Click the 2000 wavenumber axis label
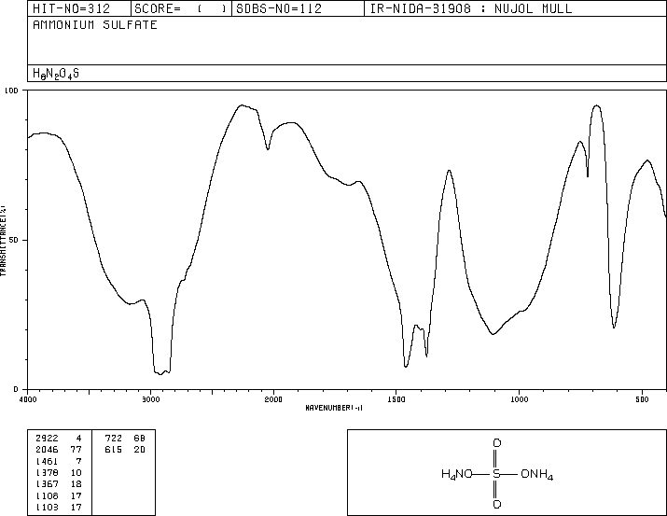Screen dimensions: 667x516 (273, 399)
